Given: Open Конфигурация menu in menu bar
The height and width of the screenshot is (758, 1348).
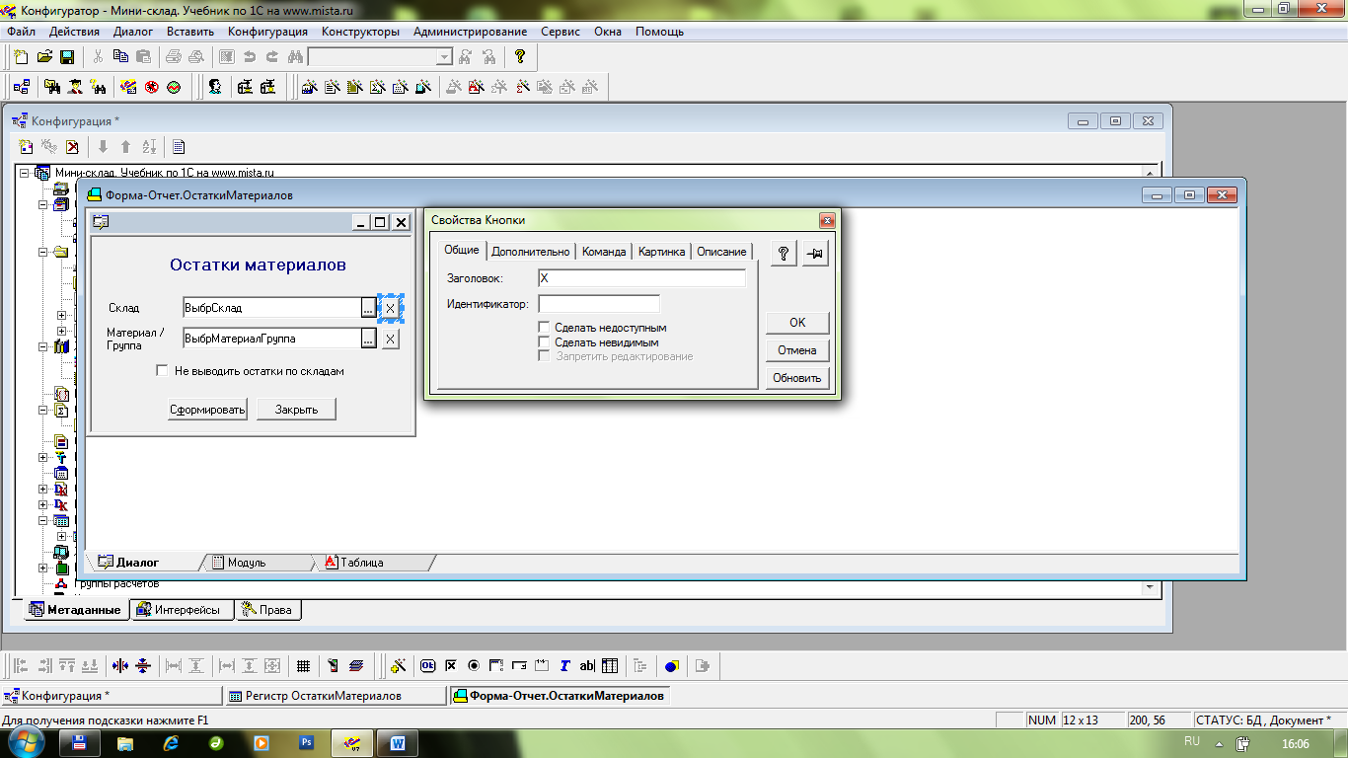Looking at the screenshot, I should click(x=267, y=32).
